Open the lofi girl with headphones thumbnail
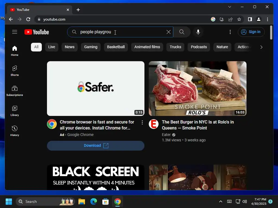 point(198,177)
